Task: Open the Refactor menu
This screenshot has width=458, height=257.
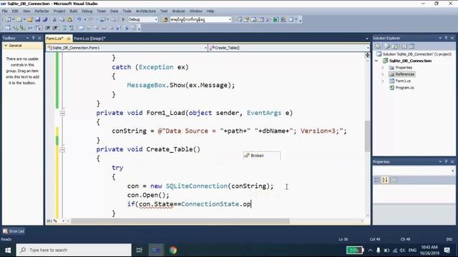Action: tap(42, 11)
